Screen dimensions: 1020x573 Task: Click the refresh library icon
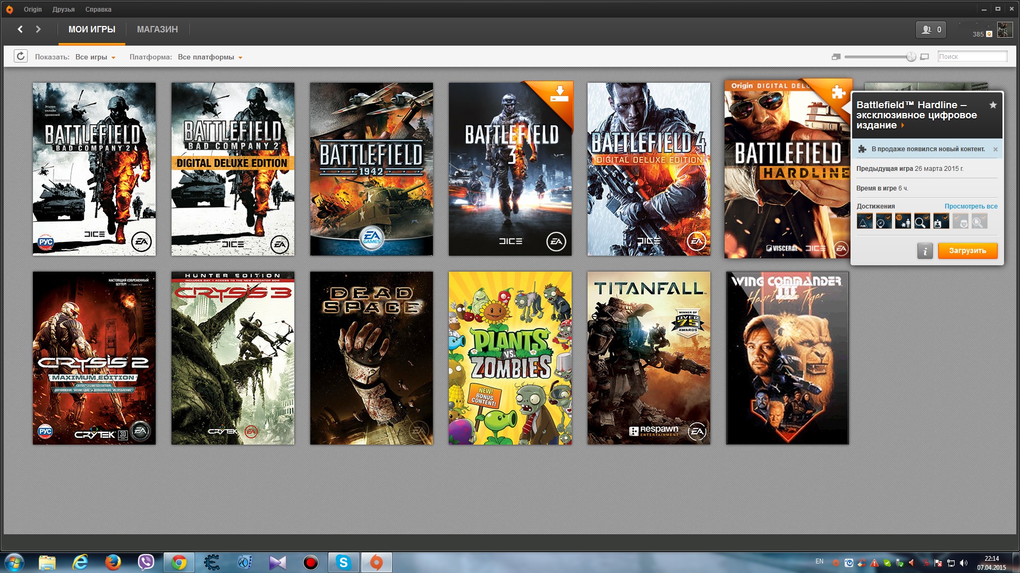pyautogui.click(x=20, y=56)
